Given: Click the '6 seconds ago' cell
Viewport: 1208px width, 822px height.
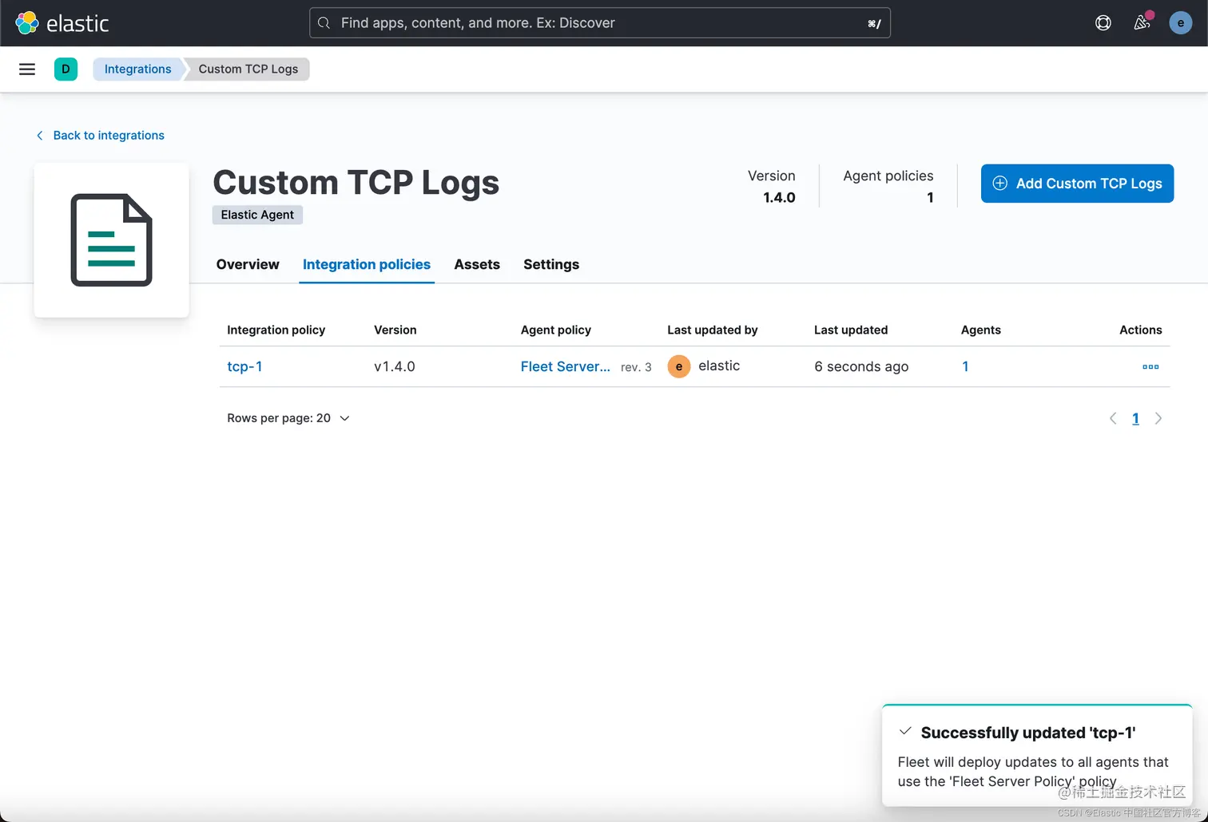Looking at the screenshot, I should click(861, 367).
